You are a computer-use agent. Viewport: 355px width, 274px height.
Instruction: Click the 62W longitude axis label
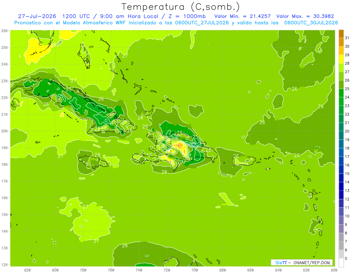306,270
